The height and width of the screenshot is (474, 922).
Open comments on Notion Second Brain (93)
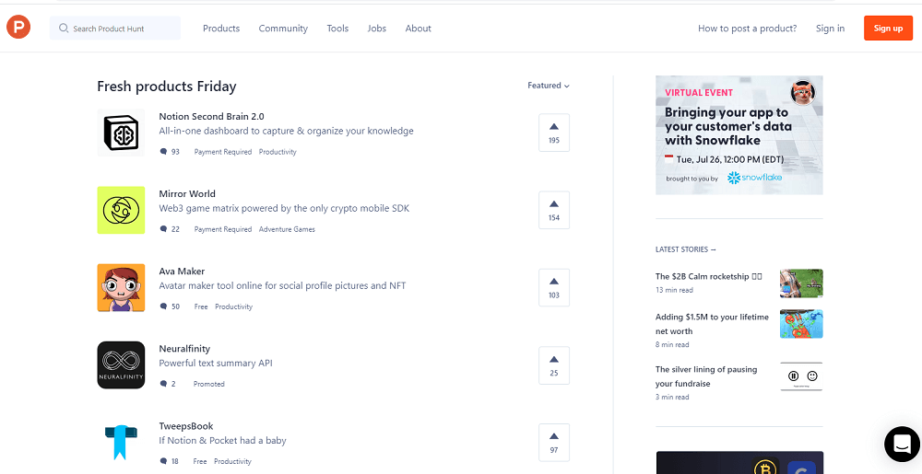coord(170,151)
